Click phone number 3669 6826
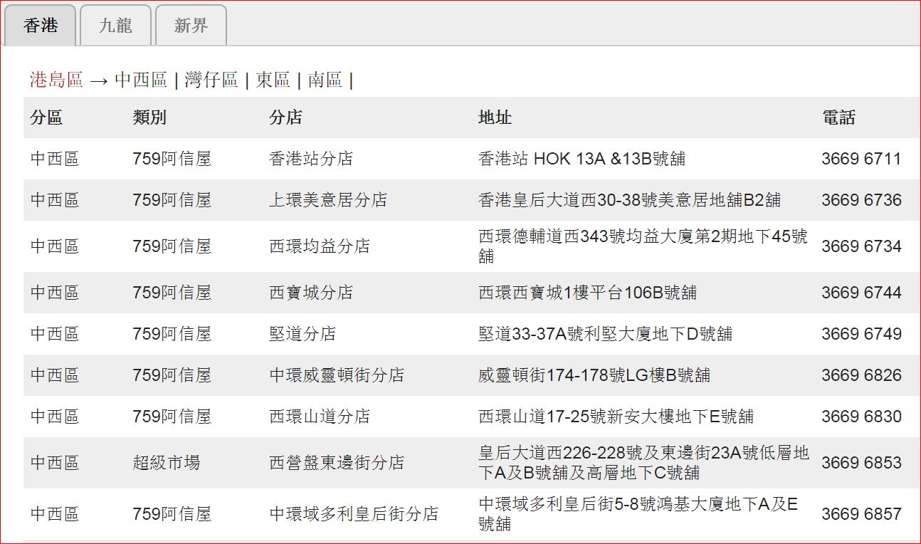 [861, 375]
